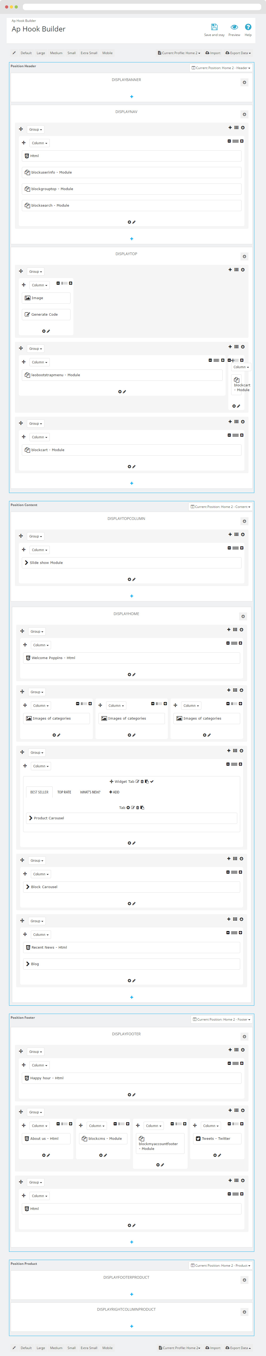This screenshot has height=1356, width=266.
Task: Increase width of the Image column
Action: point(70,283)
